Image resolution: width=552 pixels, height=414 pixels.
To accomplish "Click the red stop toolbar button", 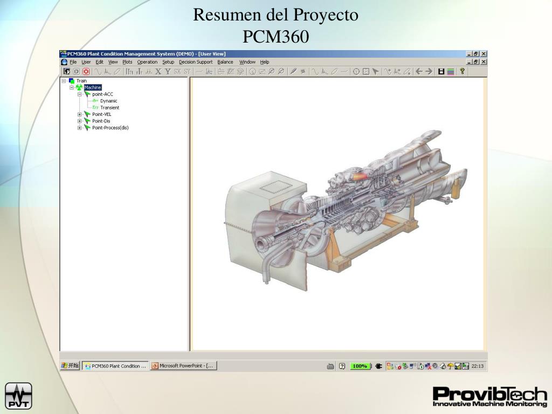I will [86, 72].
